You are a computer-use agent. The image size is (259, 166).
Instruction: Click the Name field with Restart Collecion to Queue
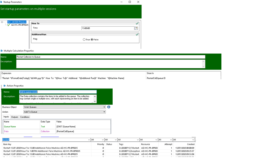[111, 57]
